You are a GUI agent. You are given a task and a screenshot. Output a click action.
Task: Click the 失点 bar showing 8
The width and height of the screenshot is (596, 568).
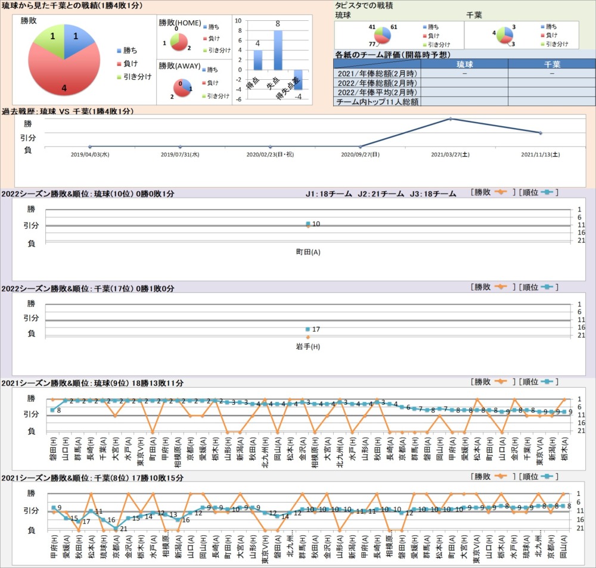(278, 50)
